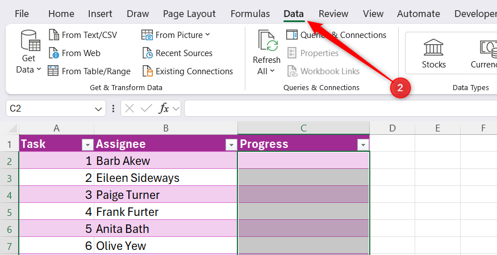This screenshot has width=497, height=255.
Task: Open the Task column filter dropdown
Action: click(87, 145)
